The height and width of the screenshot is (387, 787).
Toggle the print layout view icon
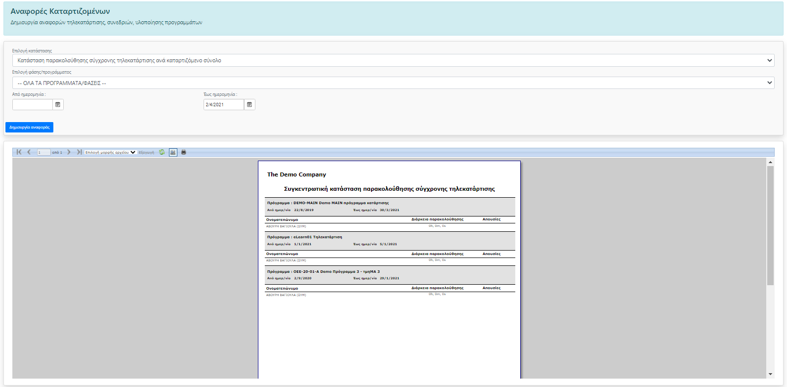[x=173, y=152]
